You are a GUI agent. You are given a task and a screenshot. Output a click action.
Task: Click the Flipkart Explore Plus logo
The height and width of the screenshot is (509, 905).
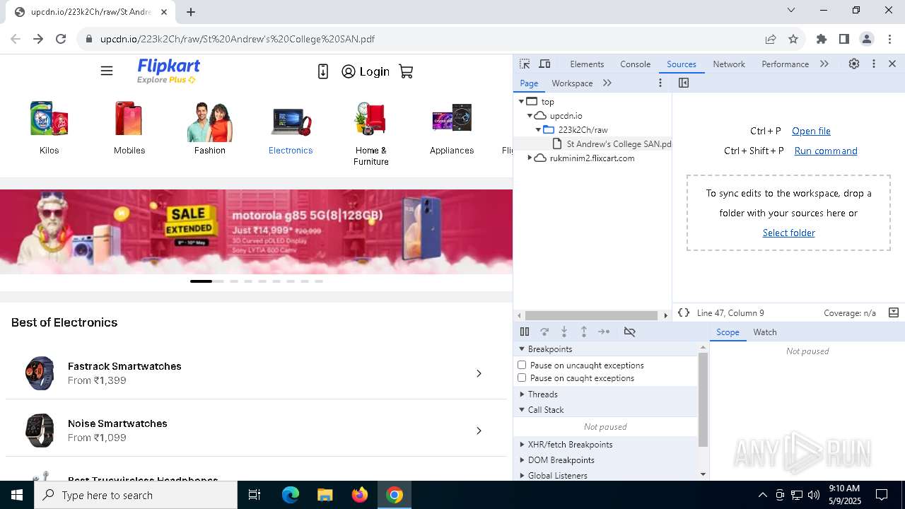pos(168,71)
